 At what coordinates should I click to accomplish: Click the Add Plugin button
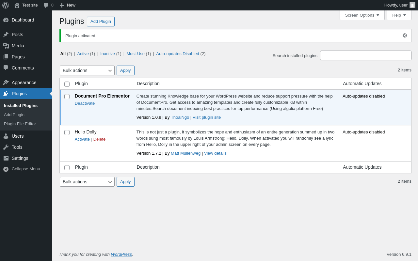tap(101, 22)
